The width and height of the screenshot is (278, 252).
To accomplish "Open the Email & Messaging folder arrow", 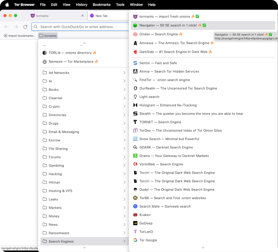I will pos(124,132).
